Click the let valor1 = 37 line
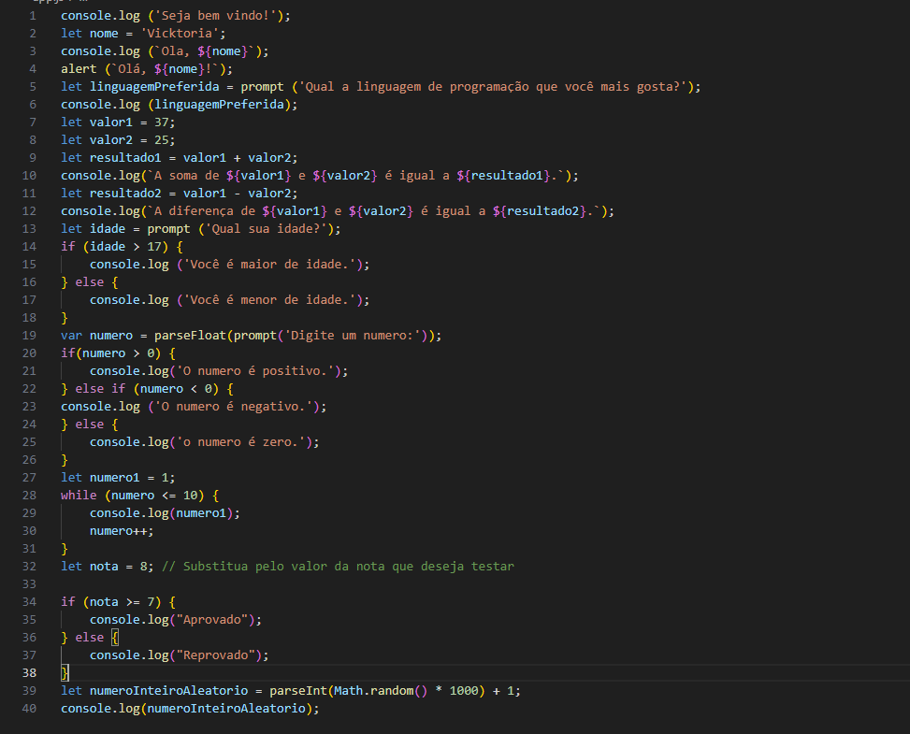 pos(118,122)
